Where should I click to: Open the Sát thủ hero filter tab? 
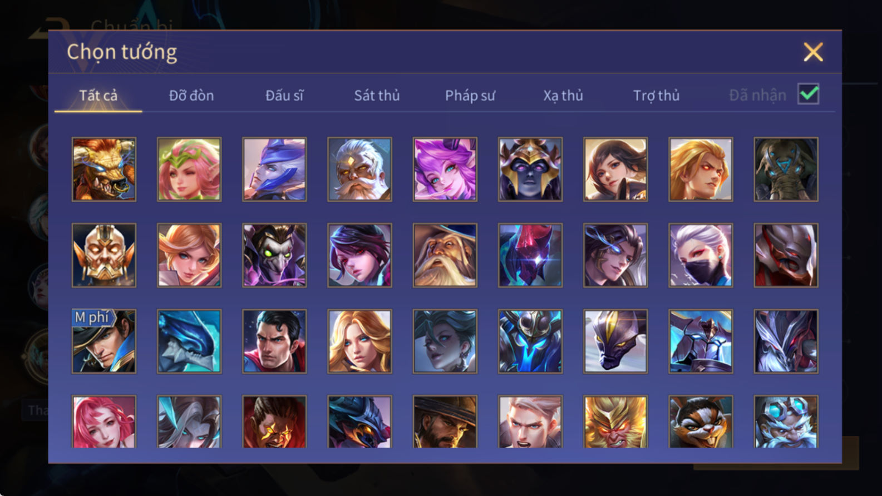tap(377, 96)
